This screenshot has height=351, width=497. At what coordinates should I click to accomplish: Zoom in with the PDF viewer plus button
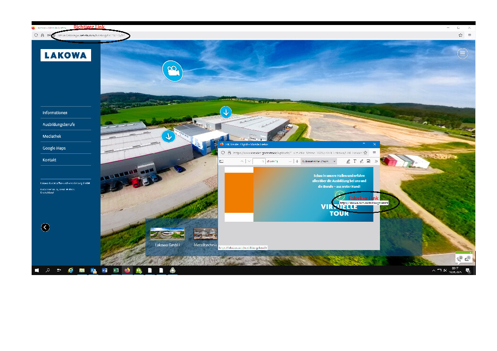(x=297, y=161)
